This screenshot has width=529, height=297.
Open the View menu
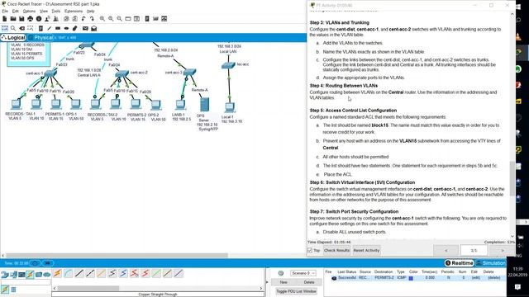[x=44, y=11]
